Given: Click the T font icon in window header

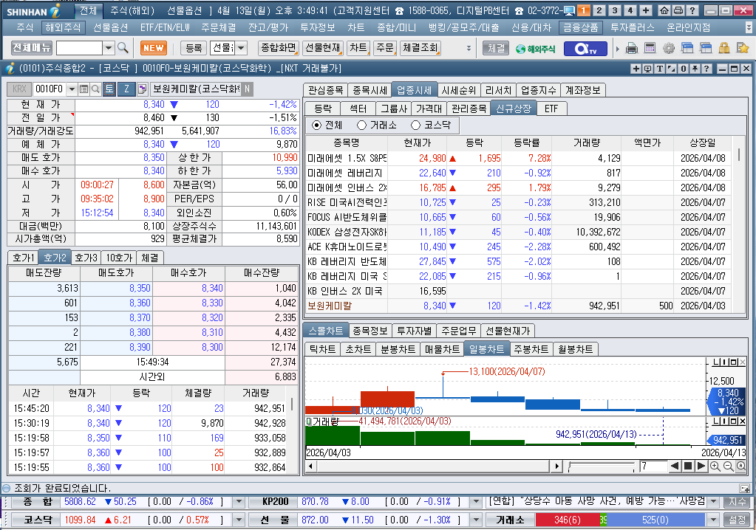Looking at the screenshot, I should click(660, 69).
